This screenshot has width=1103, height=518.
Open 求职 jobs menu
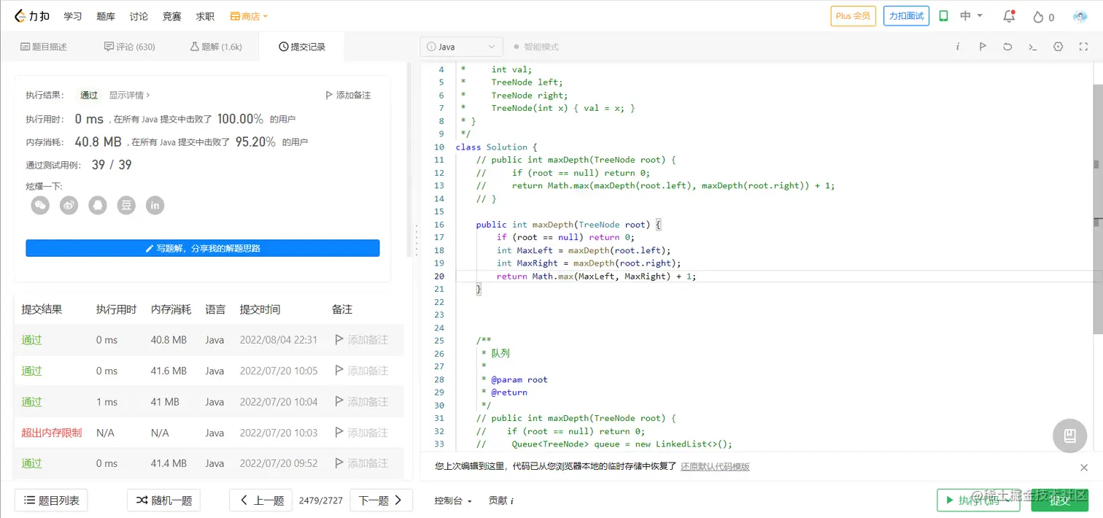point(205,16)
